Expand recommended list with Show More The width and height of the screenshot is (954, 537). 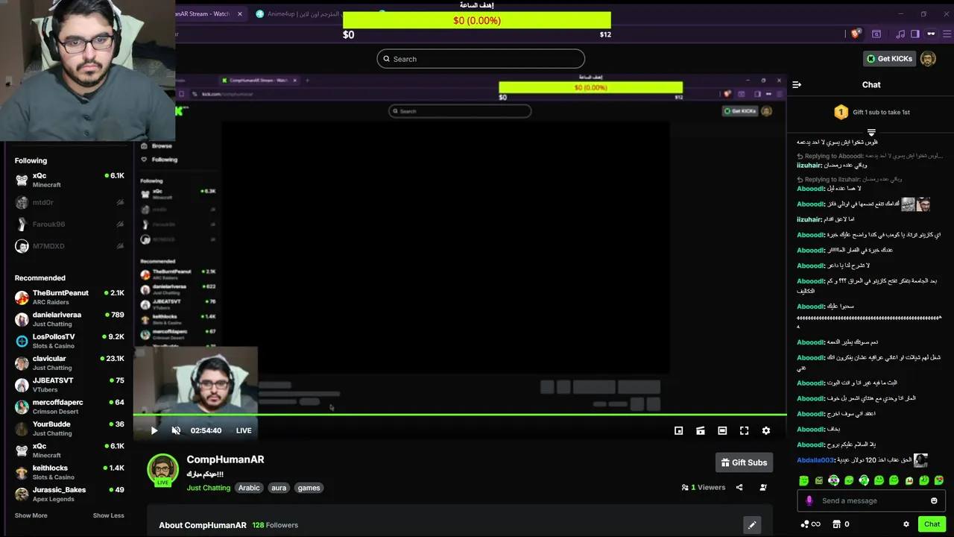tap(31, 515)
